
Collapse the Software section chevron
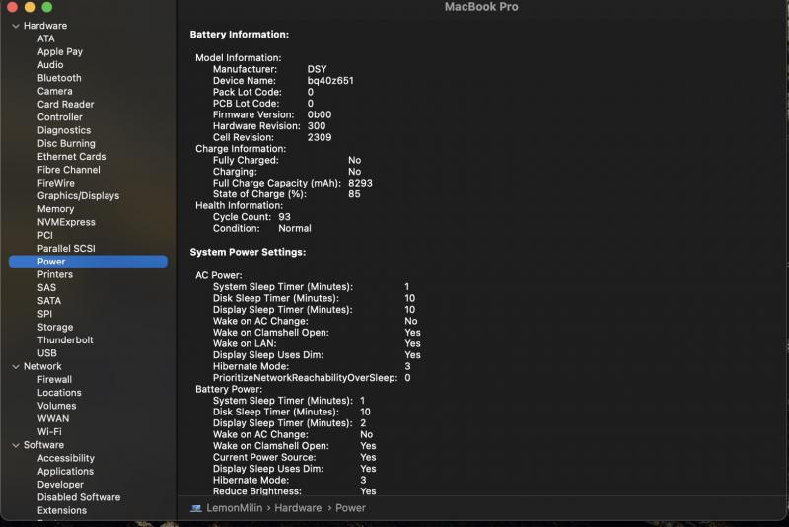(x=16, y=445)
